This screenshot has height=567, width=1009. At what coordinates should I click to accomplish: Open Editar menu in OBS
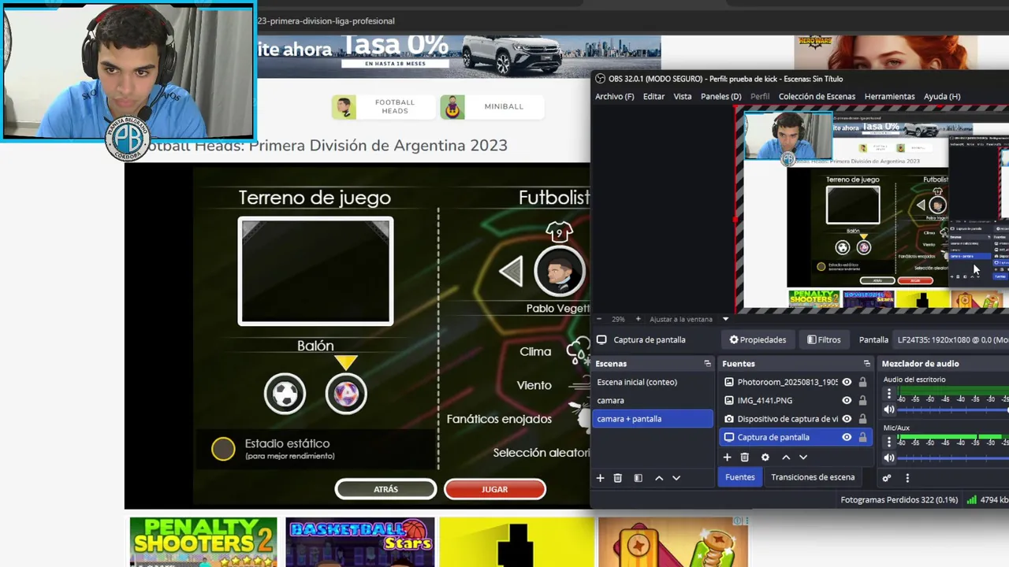653,96
